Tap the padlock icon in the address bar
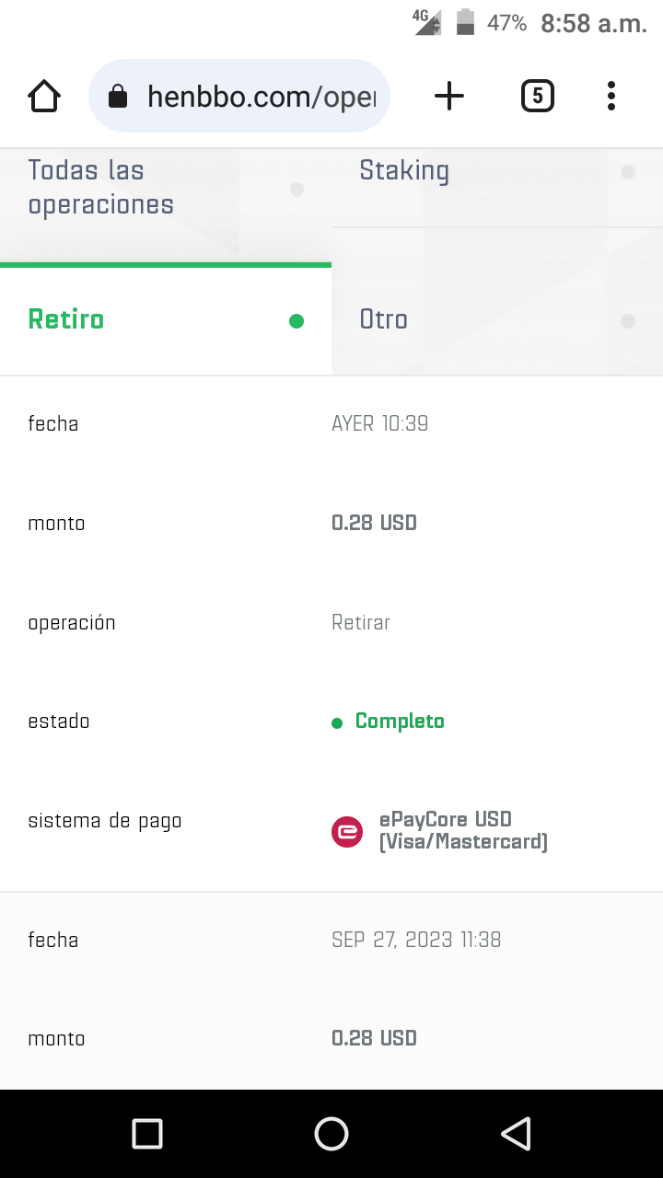Screen dimensions: 663x1178 point(118,95)
